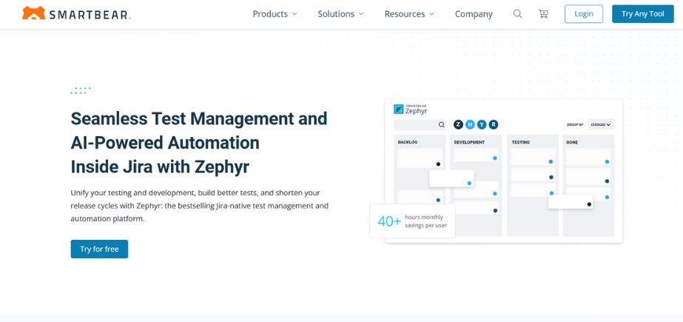683x322 pixels.
Task: Click the Development column header
Action: [x=469, y=142]
